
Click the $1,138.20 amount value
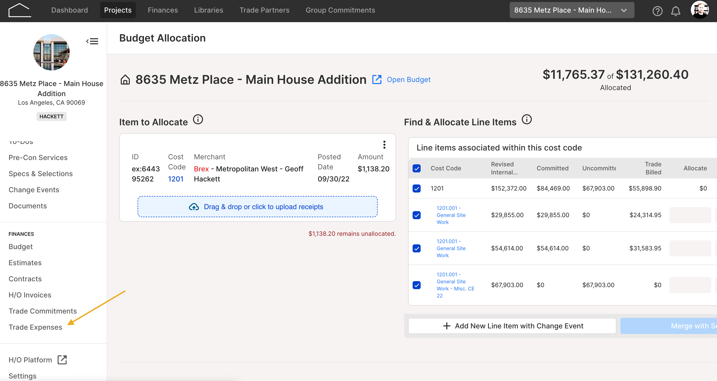(373, 169)
